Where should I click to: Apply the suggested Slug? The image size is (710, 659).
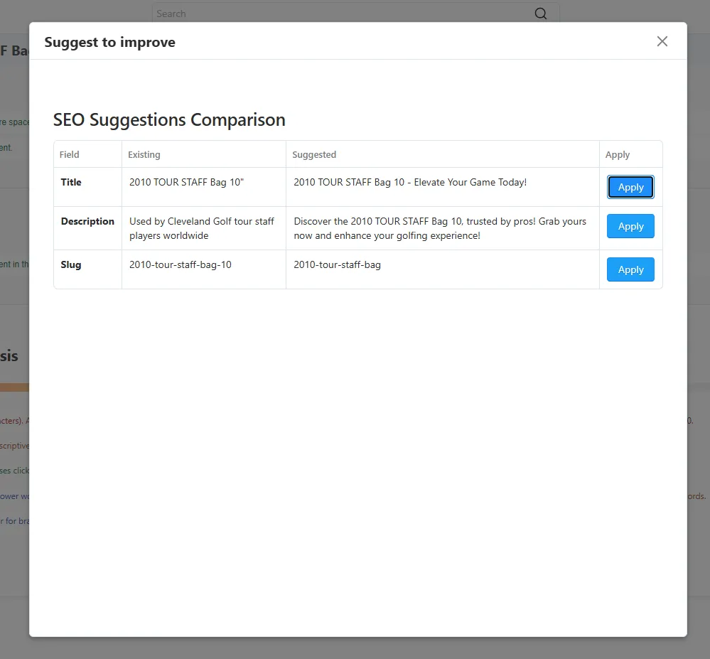click(630, 269)
